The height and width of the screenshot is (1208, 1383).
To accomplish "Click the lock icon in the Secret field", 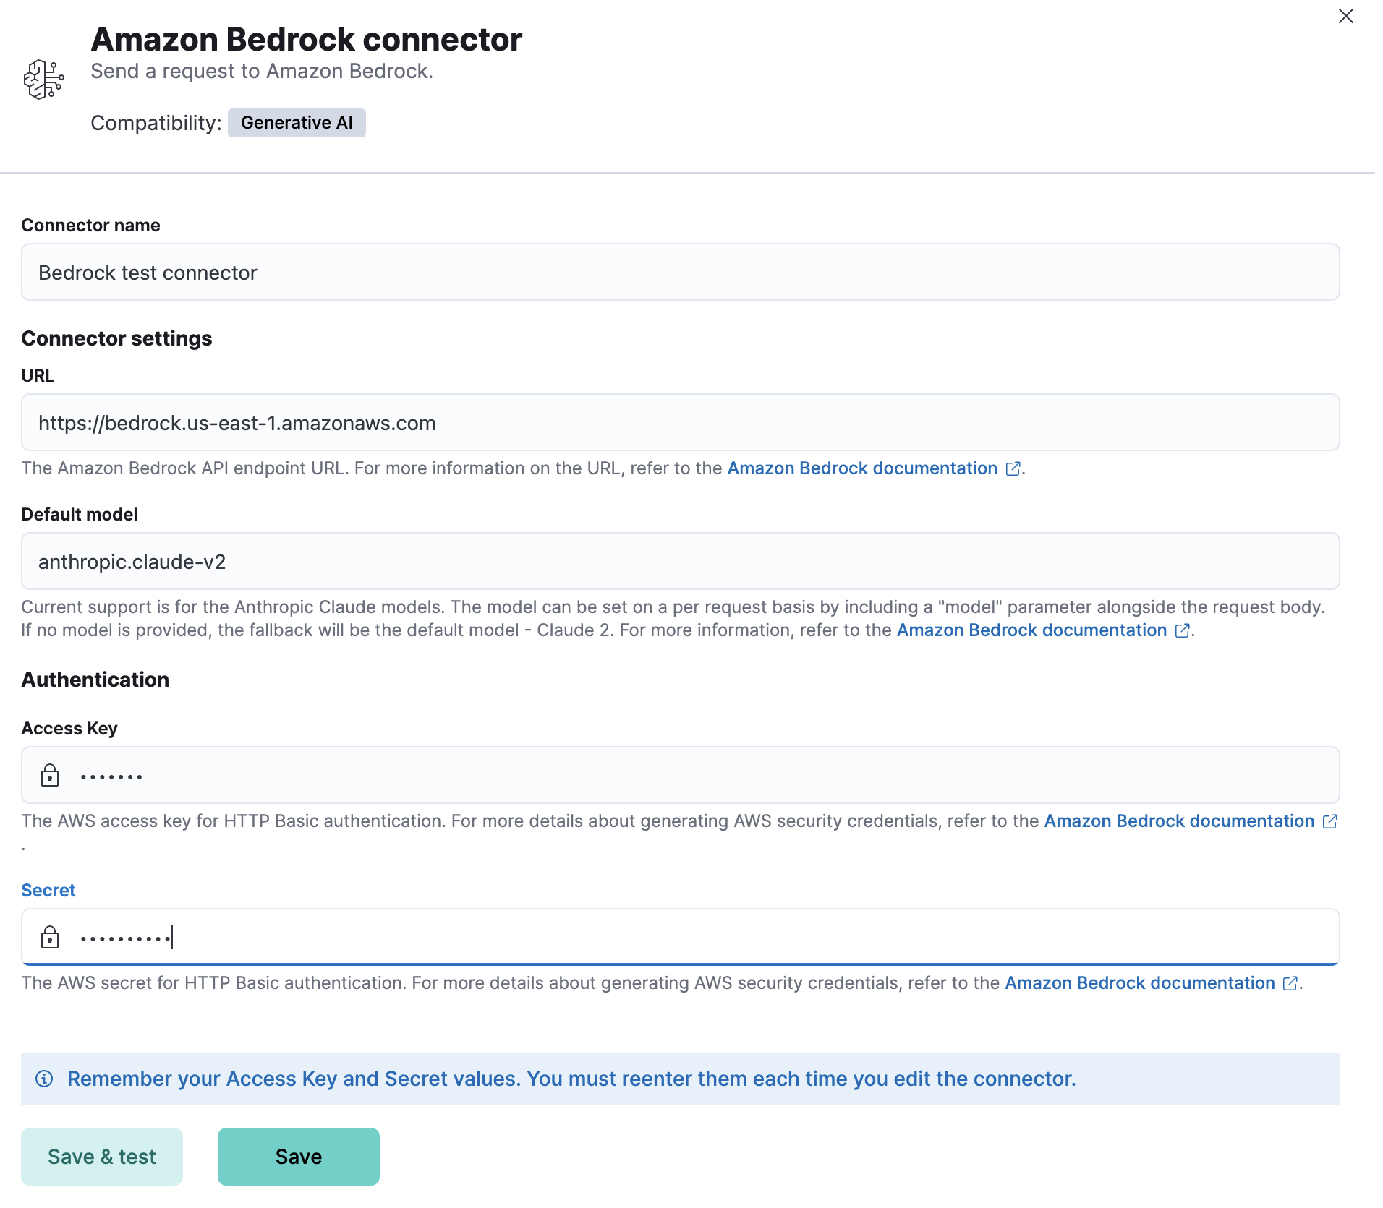I will click(50, 937).
